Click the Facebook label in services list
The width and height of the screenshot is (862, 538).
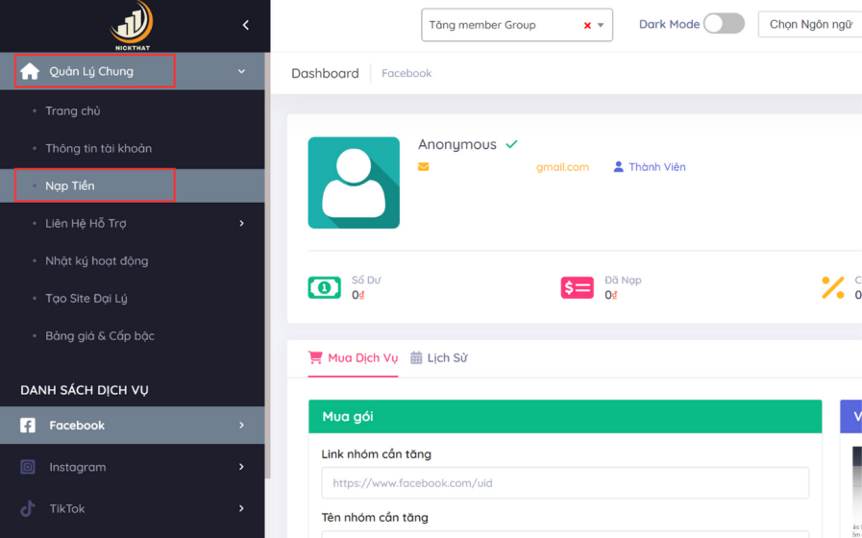tap(77, 426)
